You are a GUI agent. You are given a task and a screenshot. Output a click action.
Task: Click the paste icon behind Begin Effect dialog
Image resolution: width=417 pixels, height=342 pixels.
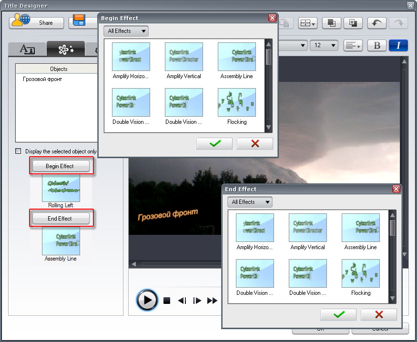pos(285,23)
